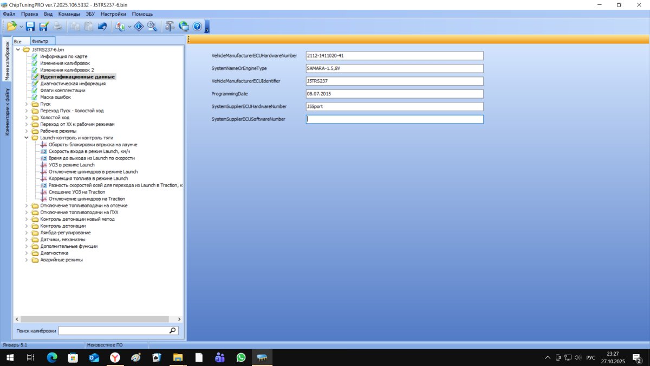Image resolution: width=650 pixels, height=366 pixels.
Task: Open File Explorer from the taskbar
Action: point(178,357)
